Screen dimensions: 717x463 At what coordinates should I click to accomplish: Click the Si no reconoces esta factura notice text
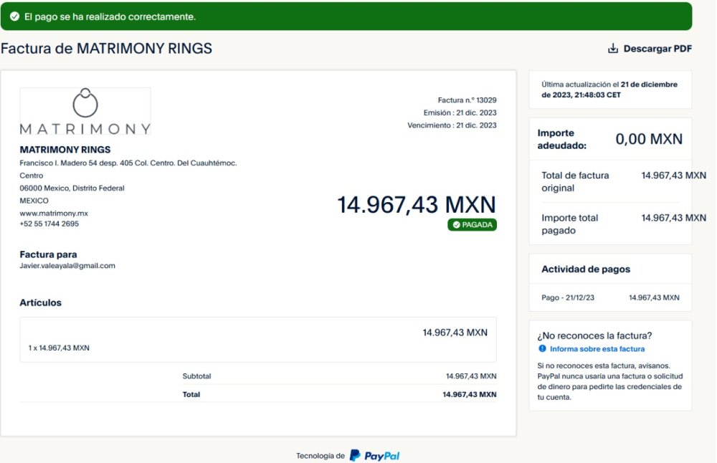pos(610,381)
